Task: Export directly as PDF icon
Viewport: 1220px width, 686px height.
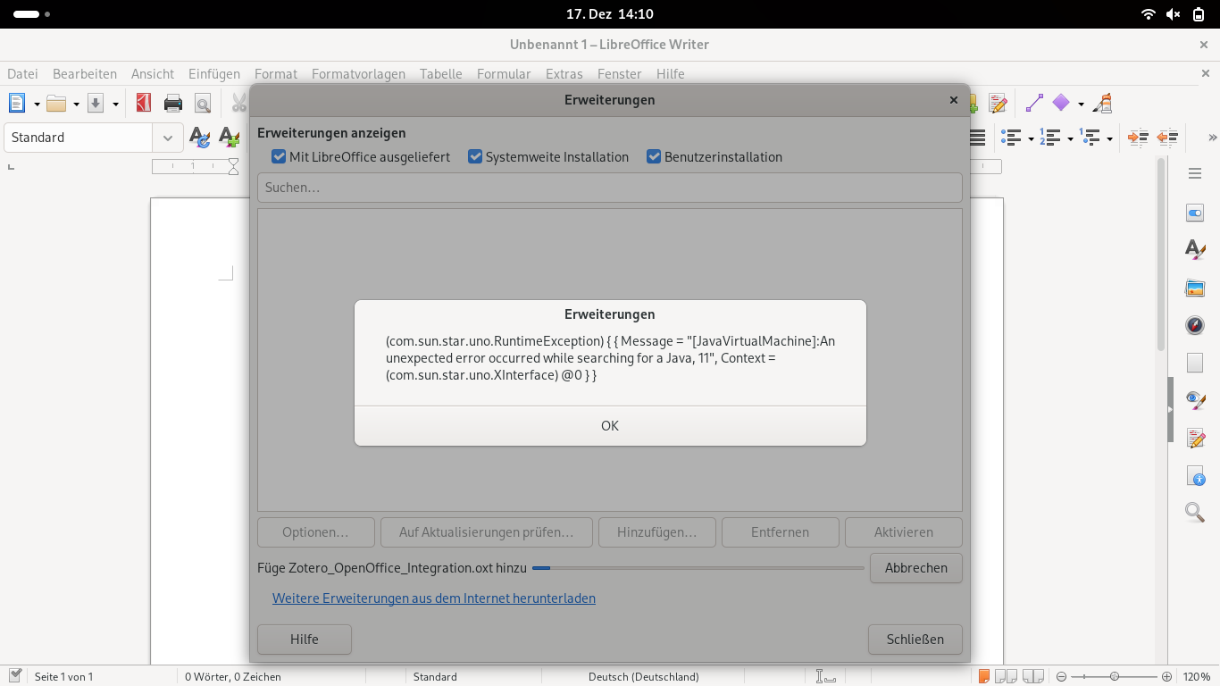Action: pos(143,104)
